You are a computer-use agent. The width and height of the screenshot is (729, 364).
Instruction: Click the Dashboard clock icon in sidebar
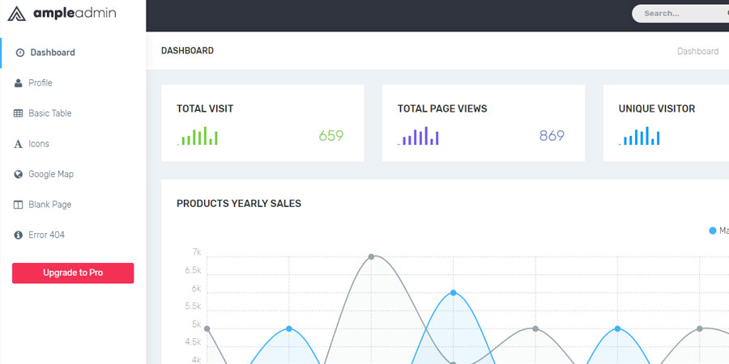click(x=20, y=53)
